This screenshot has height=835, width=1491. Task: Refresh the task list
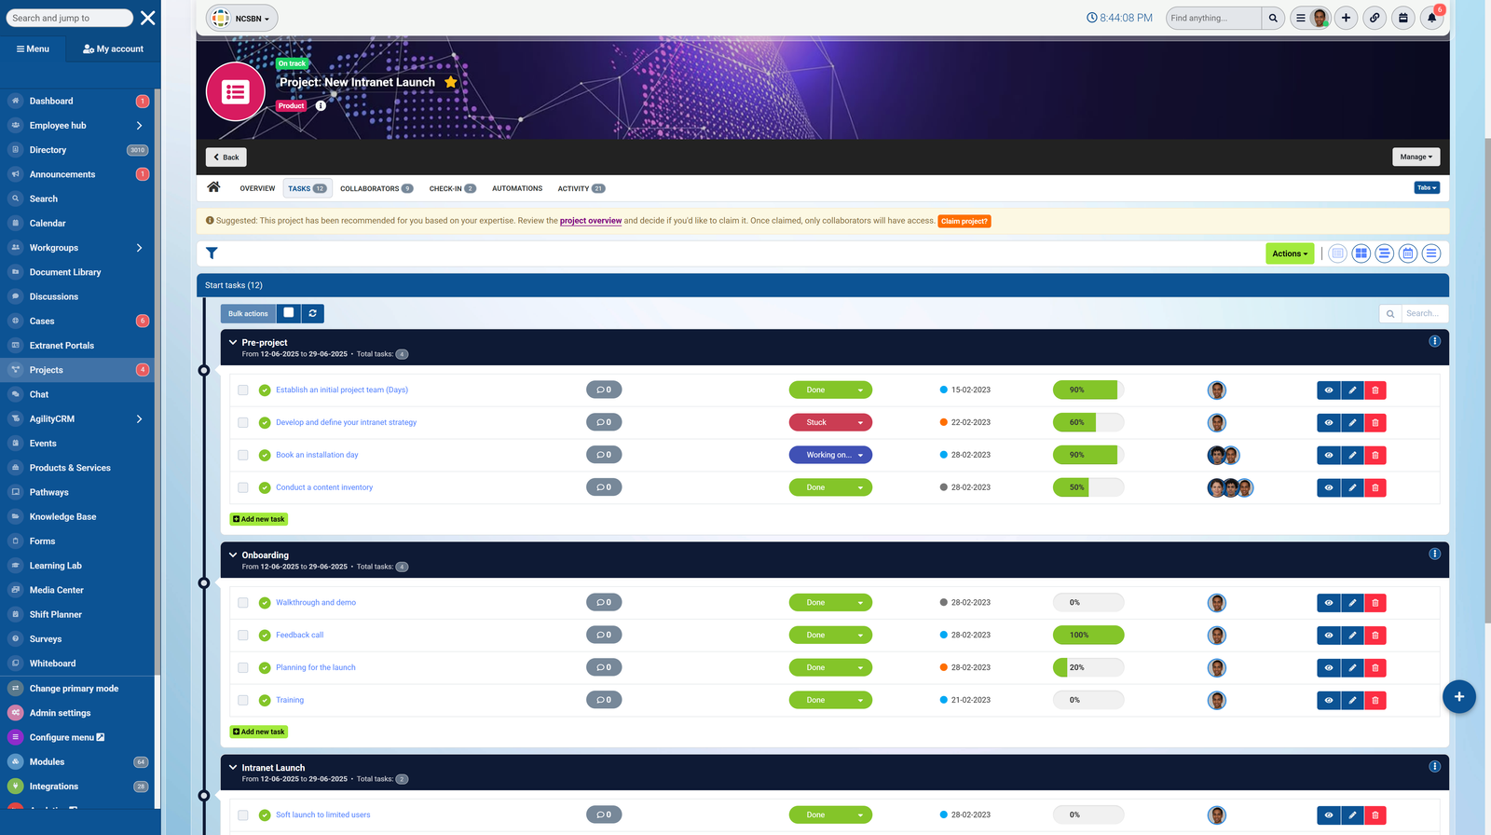click(x=312, y=314)
